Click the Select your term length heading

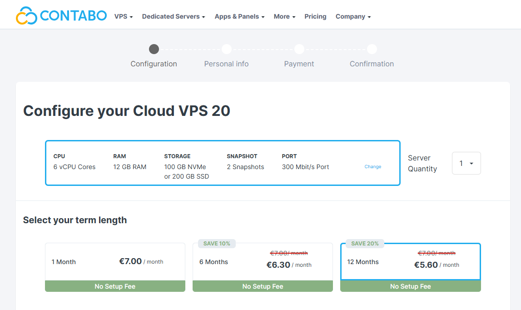[75, 220]
